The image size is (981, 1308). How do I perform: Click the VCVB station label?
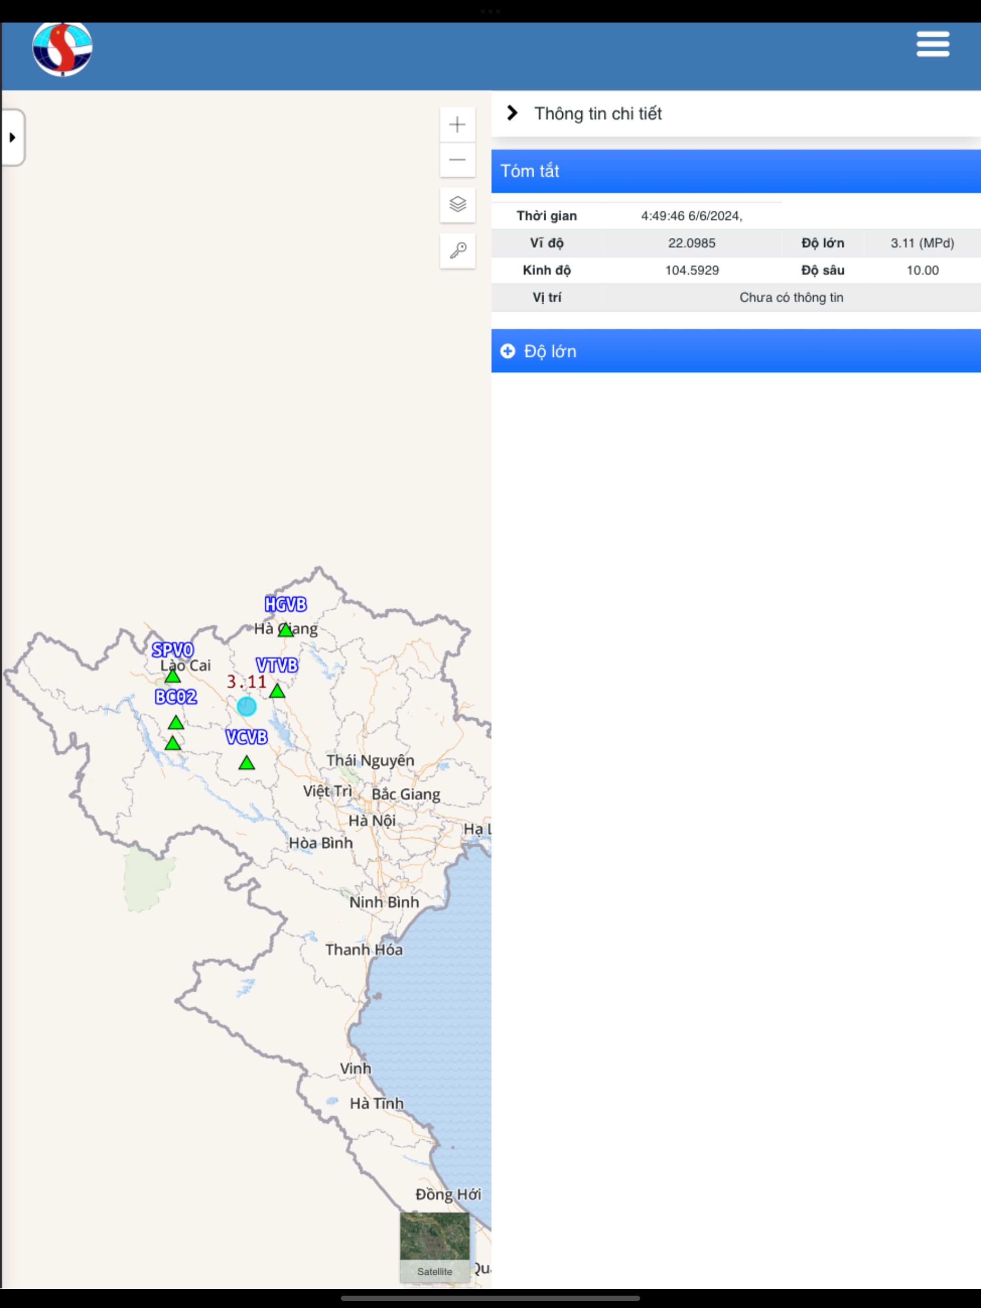[x=247, y=737]
